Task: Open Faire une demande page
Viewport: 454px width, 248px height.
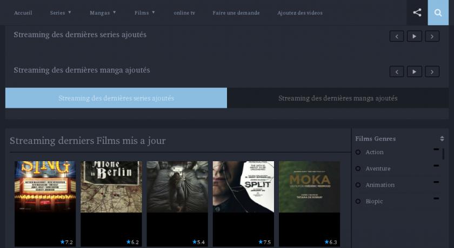Action: point(236,13)
